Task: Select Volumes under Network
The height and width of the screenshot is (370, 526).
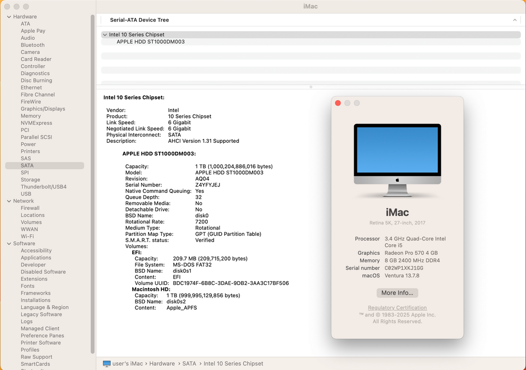Action: pyautogui.click(x=31, y=223)
